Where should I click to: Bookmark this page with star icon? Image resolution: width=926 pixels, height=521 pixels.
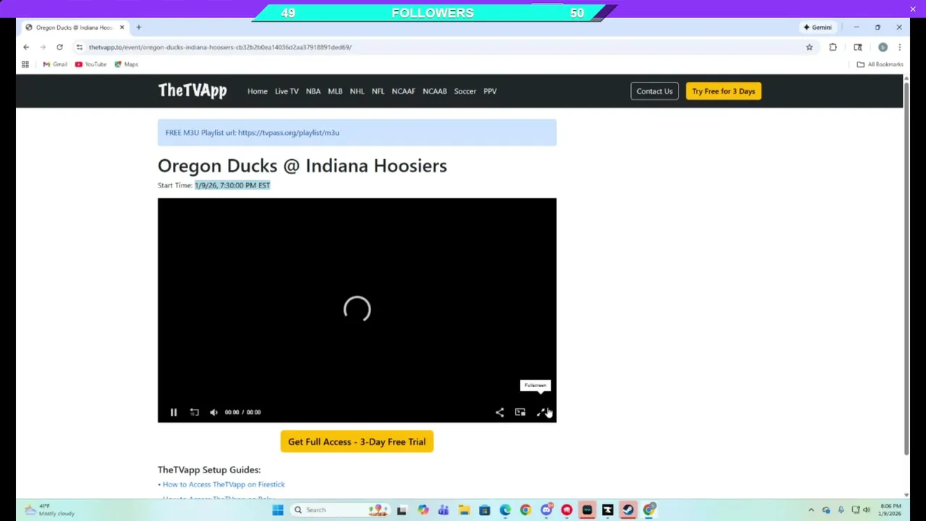pos(809,47)
